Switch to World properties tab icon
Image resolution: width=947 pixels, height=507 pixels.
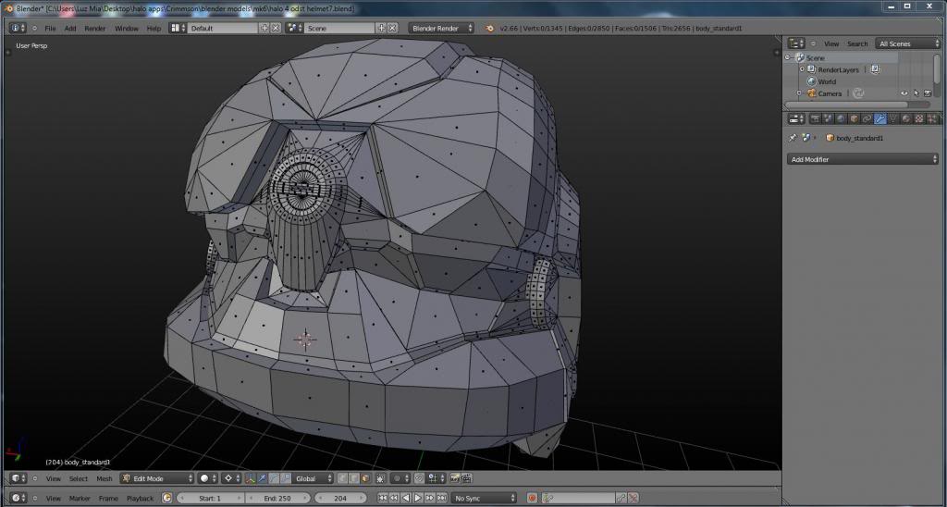pos(842,118)
